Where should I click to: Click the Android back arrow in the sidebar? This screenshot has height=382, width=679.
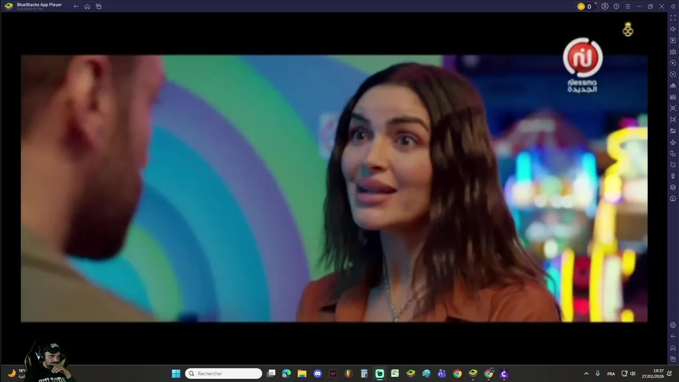tap(673, 336)
